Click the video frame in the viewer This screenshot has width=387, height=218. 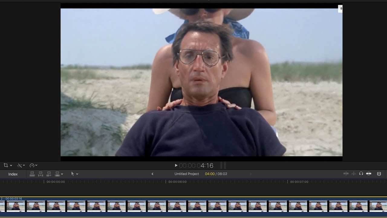201,82
